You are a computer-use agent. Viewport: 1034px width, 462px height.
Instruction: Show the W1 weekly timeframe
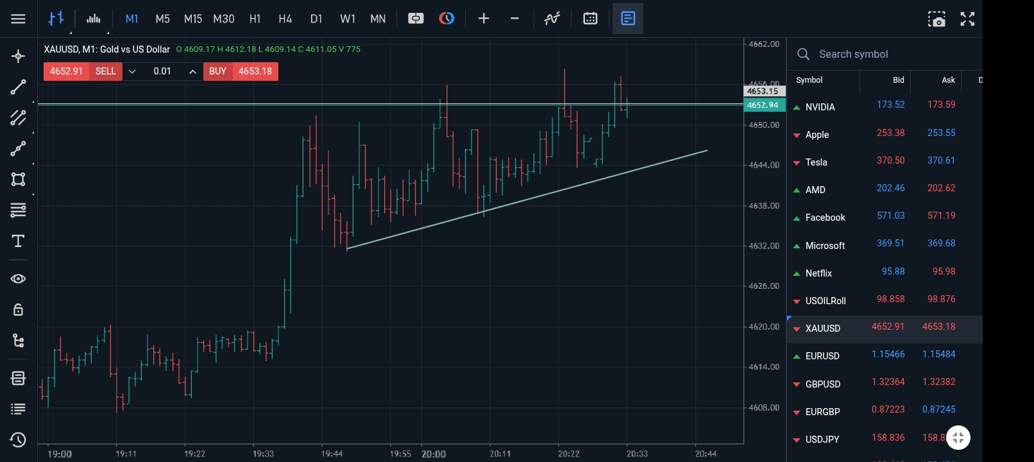[348, 19]
